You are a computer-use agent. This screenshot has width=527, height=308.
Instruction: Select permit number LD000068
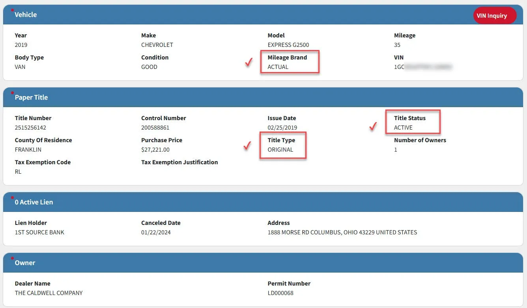tap(280, 293)
